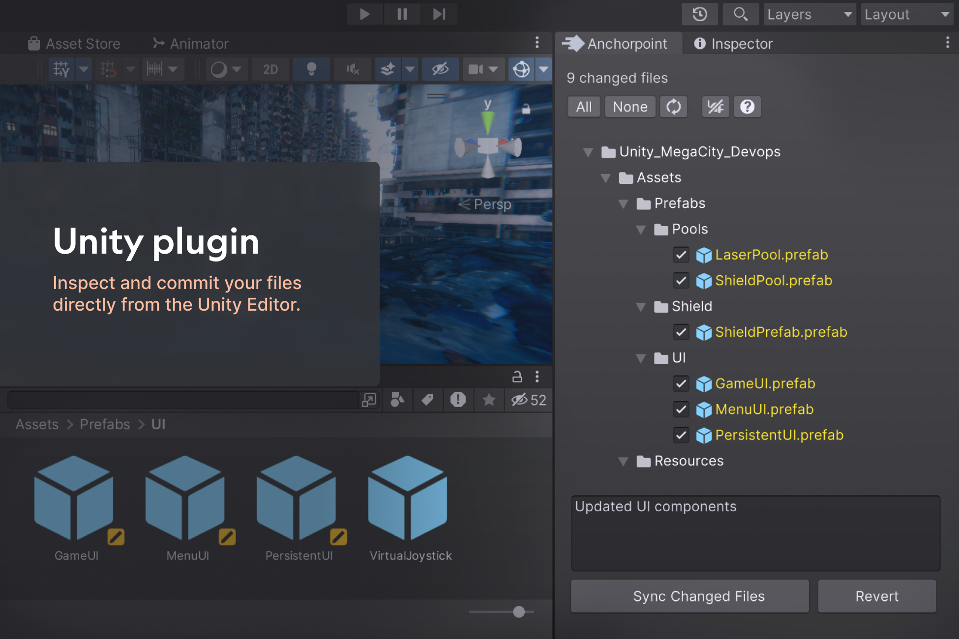Uncheck LaserPool.prefab checkbox

click(x=681, y=255)
